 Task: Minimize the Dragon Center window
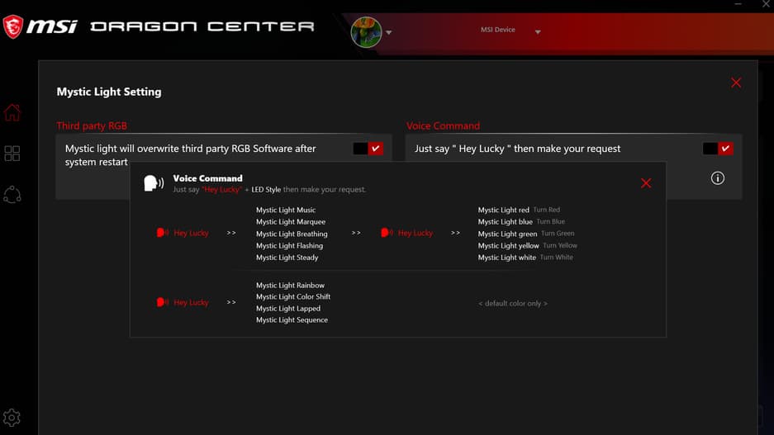point(738,4)
